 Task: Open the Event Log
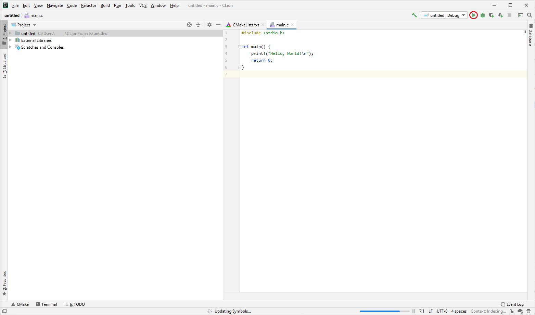[512, 304]
